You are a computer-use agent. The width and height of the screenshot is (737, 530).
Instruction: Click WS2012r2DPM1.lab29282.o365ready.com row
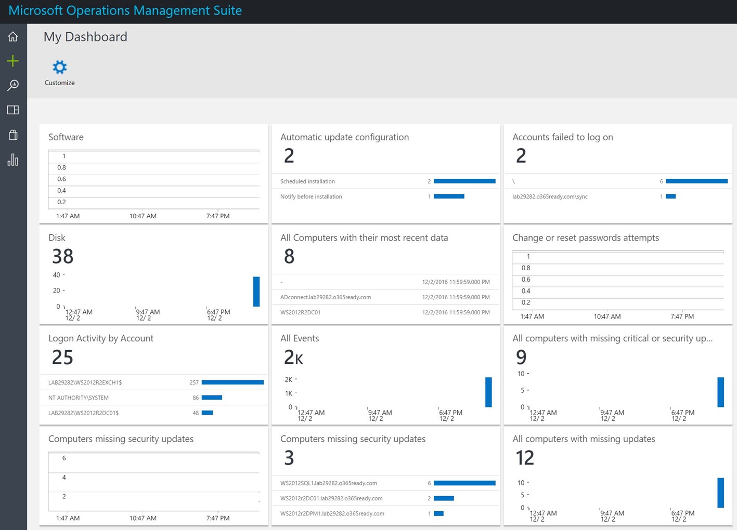point(386,513)
